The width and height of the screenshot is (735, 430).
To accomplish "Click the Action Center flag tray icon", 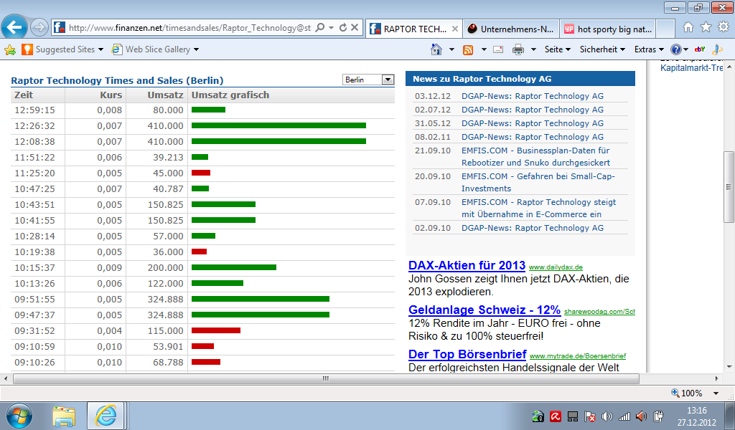I will point(589,416).
